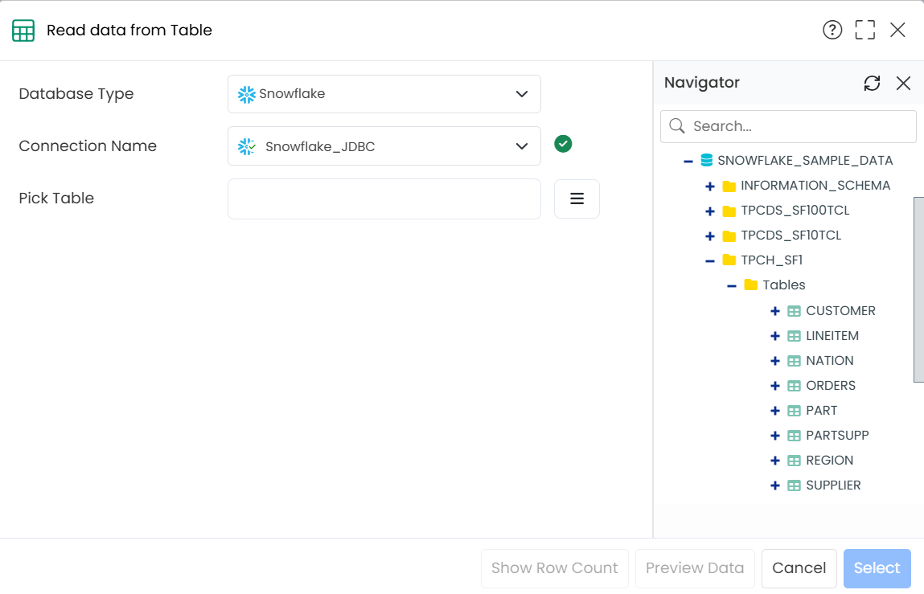Select TPCH_SF1 schema label
This screenshot has width=924, height=594.
coord(771,260)
